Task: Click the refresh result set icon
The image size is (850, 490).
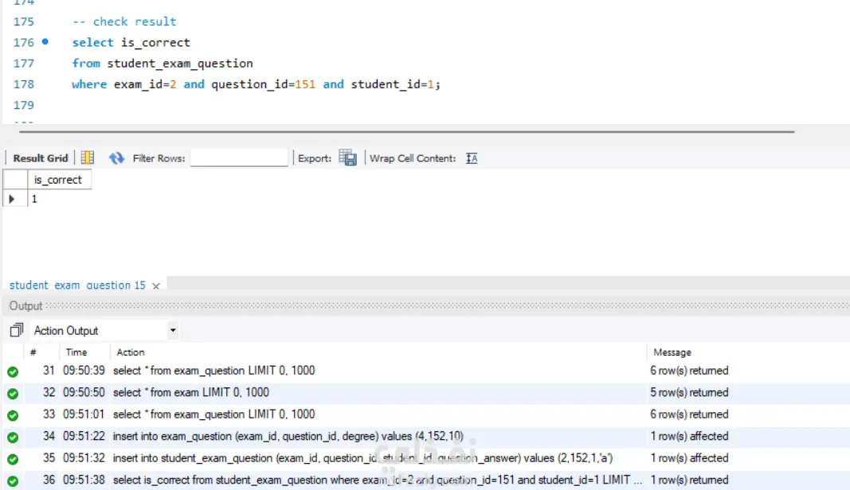Action: tap(116, 158)
